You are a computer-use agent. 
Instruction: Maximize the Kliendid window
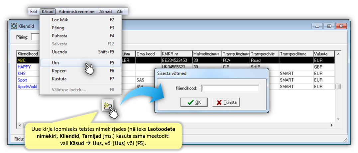(x=329, y=26)
